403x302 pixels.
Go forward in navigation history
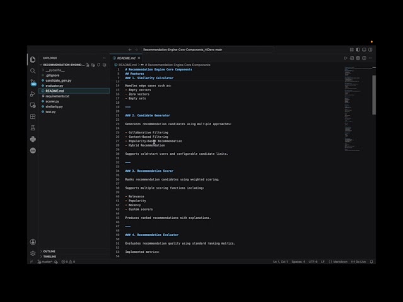point(137,50)
